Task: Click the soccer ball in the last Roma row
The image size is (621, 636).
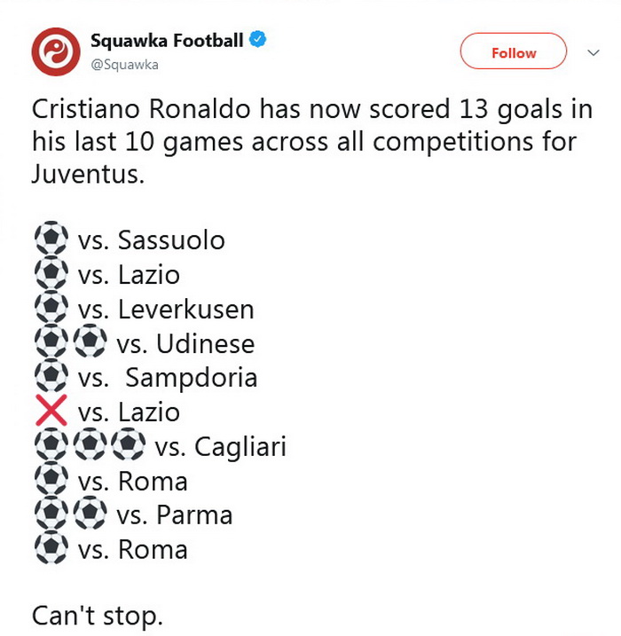Action: tap(50, 550)
